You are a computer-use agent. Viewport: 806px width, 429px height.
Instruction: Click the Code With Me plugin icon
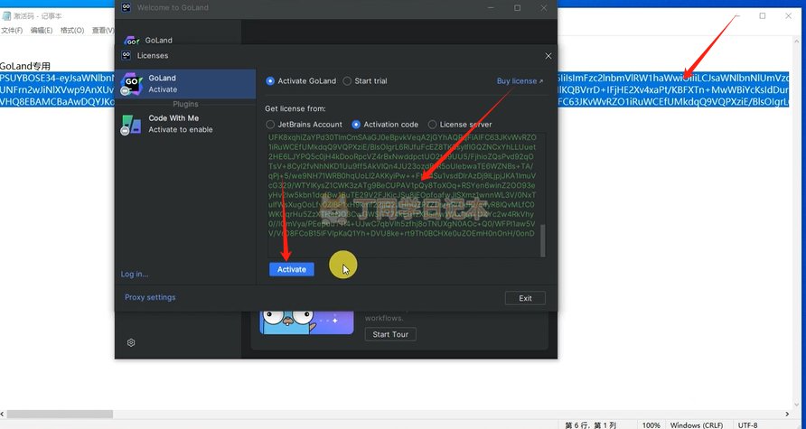click(130, 125)
